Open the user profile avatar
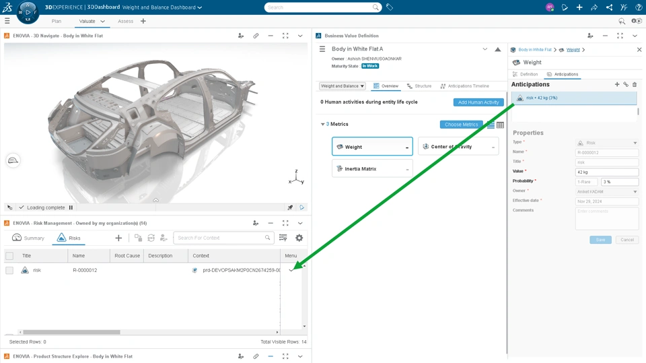The height and width of the screenshot is (363, 646). (x=550, y=7)
